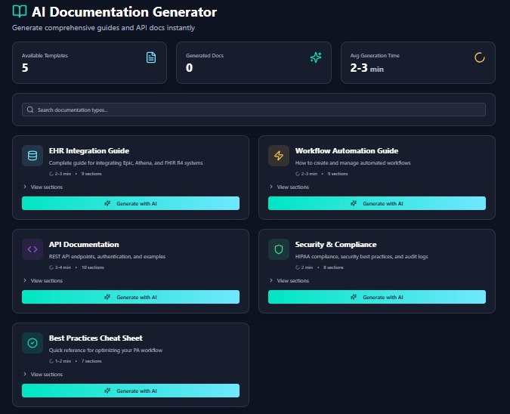
Task: Click the document icon in Available Templates card
Action: click(x=151, y=57)
